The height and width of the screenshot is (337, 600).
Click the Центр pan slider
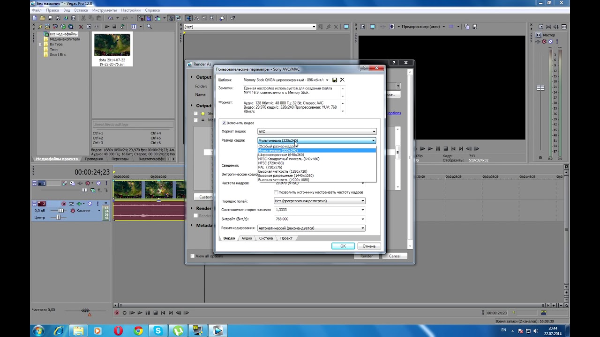(59, 218)
